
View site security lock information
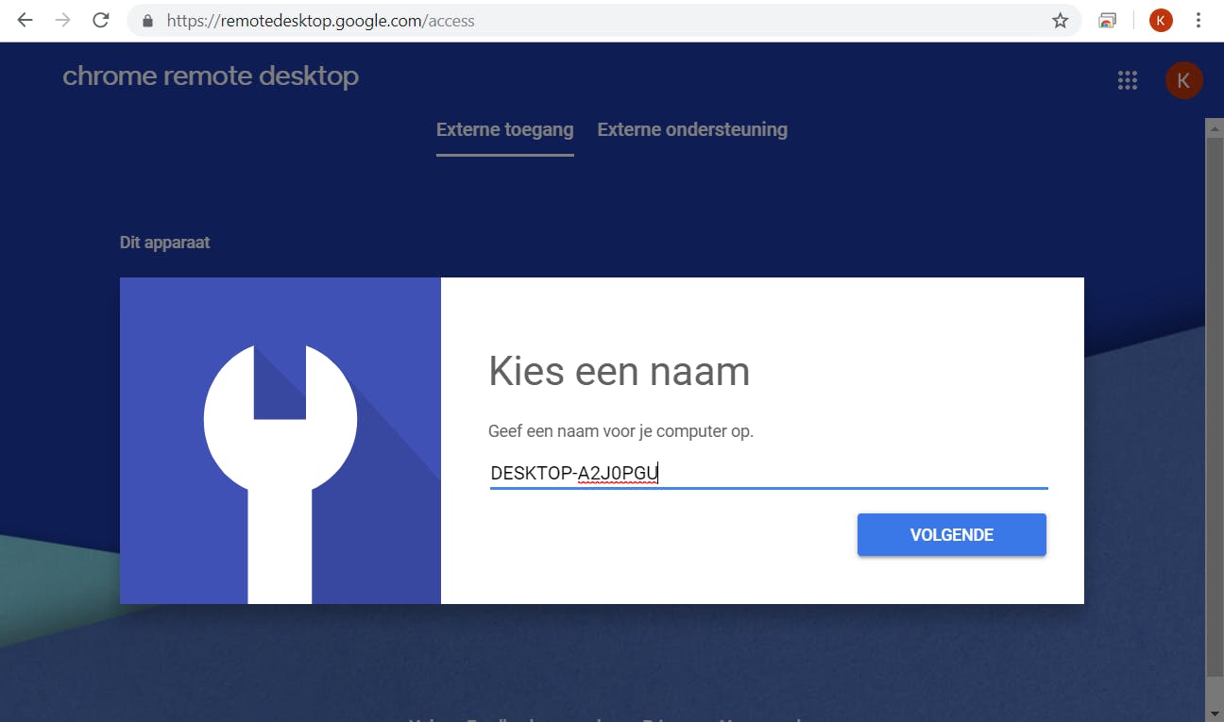(x=146, y=21)
